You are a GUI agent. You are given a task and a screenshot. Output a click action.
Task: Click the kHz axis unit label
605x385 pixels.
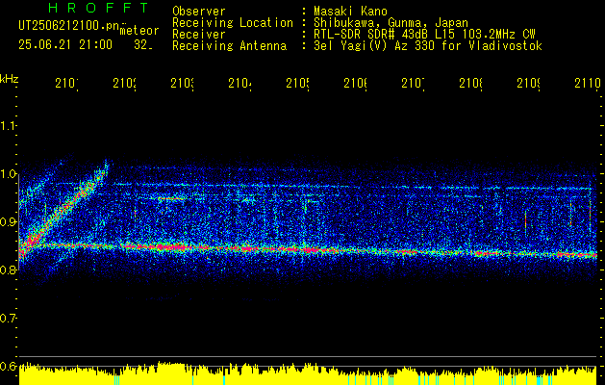tap(10, 79)
